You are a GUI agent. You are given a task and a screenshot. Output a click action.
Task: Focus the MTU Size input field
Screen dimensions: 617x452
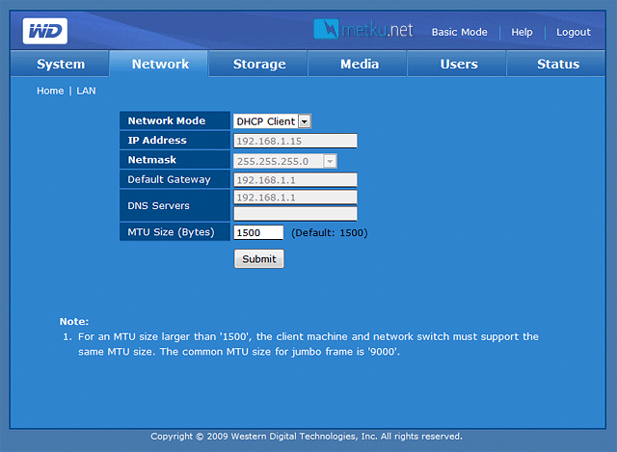258,232
